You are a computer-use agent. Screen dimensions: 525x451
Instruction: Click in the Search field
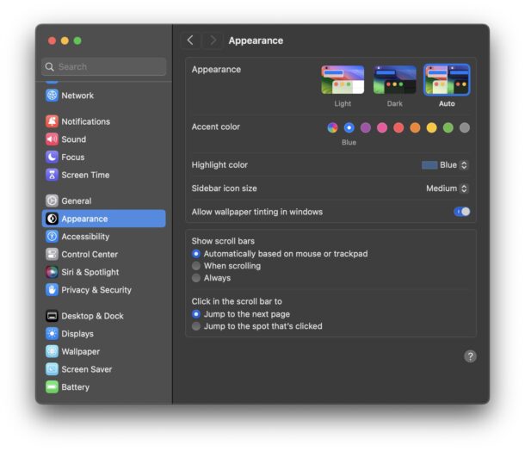[x=104, y=66]
